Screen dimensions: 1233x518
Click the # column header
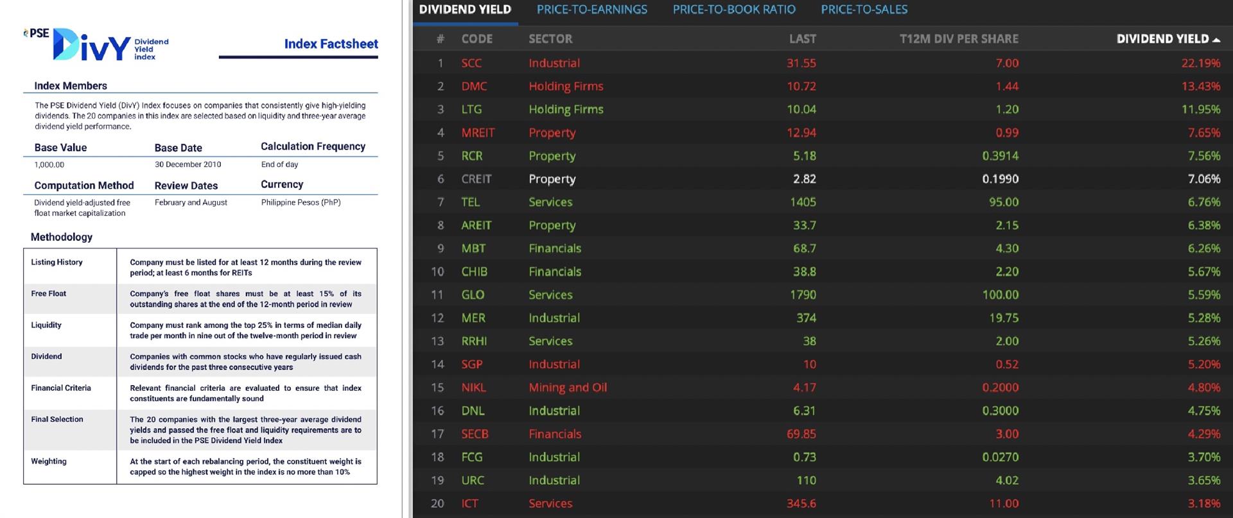(440, 39)
